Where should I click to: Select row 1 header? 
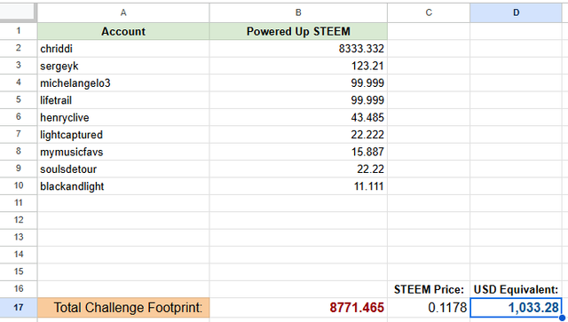[18, 31]
